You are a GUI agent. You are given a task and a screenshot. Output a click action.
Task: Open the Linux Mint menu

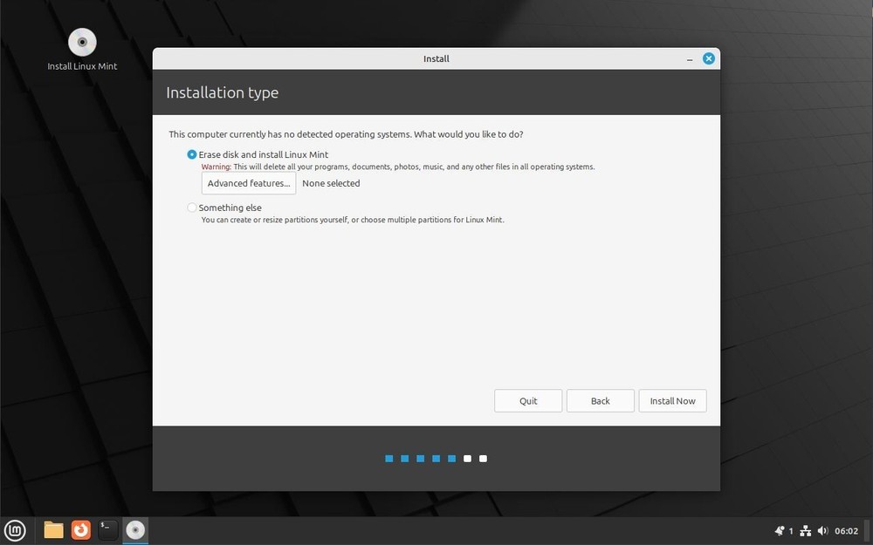[x=14, y=529]
